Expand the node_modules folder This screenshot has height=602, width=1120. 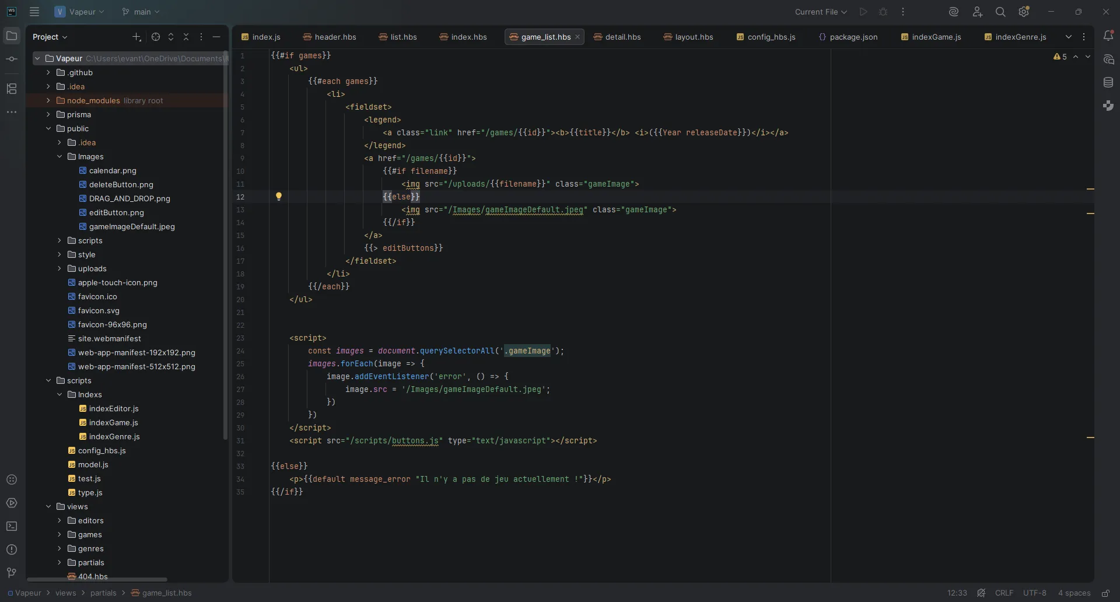[48, 100]
